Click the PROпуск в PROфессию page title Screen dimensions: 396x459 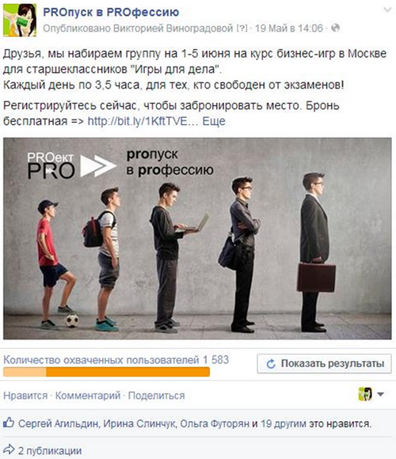pyautogui.click(x=111, y=13)
